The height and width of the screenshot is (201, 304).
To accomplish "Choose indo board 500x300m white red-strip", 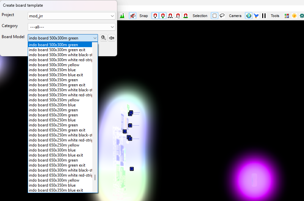I will [60, 60].
